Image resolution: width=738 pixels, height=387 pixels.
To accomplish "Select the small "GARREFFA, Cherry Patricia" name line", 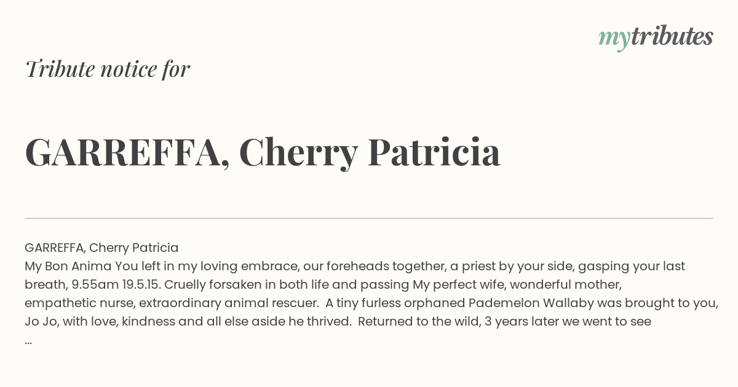I will coord(101,248).
